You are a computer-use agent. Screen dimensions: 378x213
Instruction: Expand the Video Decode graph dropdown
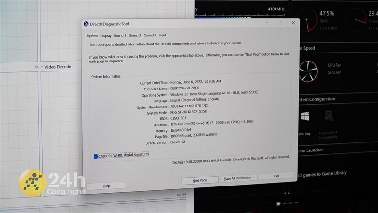click(x=42, y=67)
